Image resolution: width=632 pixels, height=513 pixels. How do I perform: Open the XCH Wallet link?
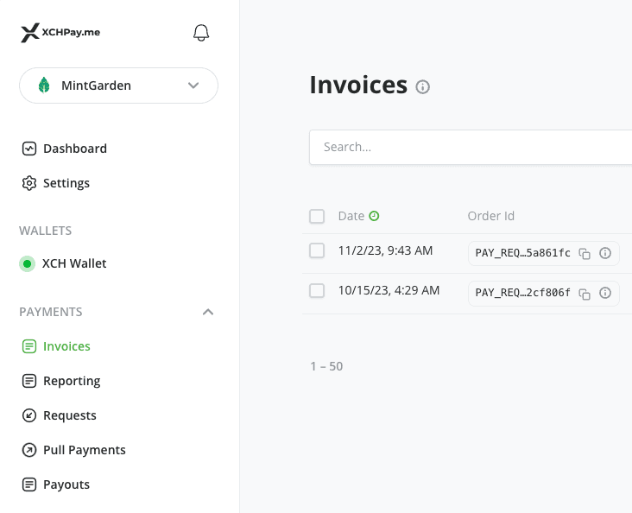tap(73, 263)
